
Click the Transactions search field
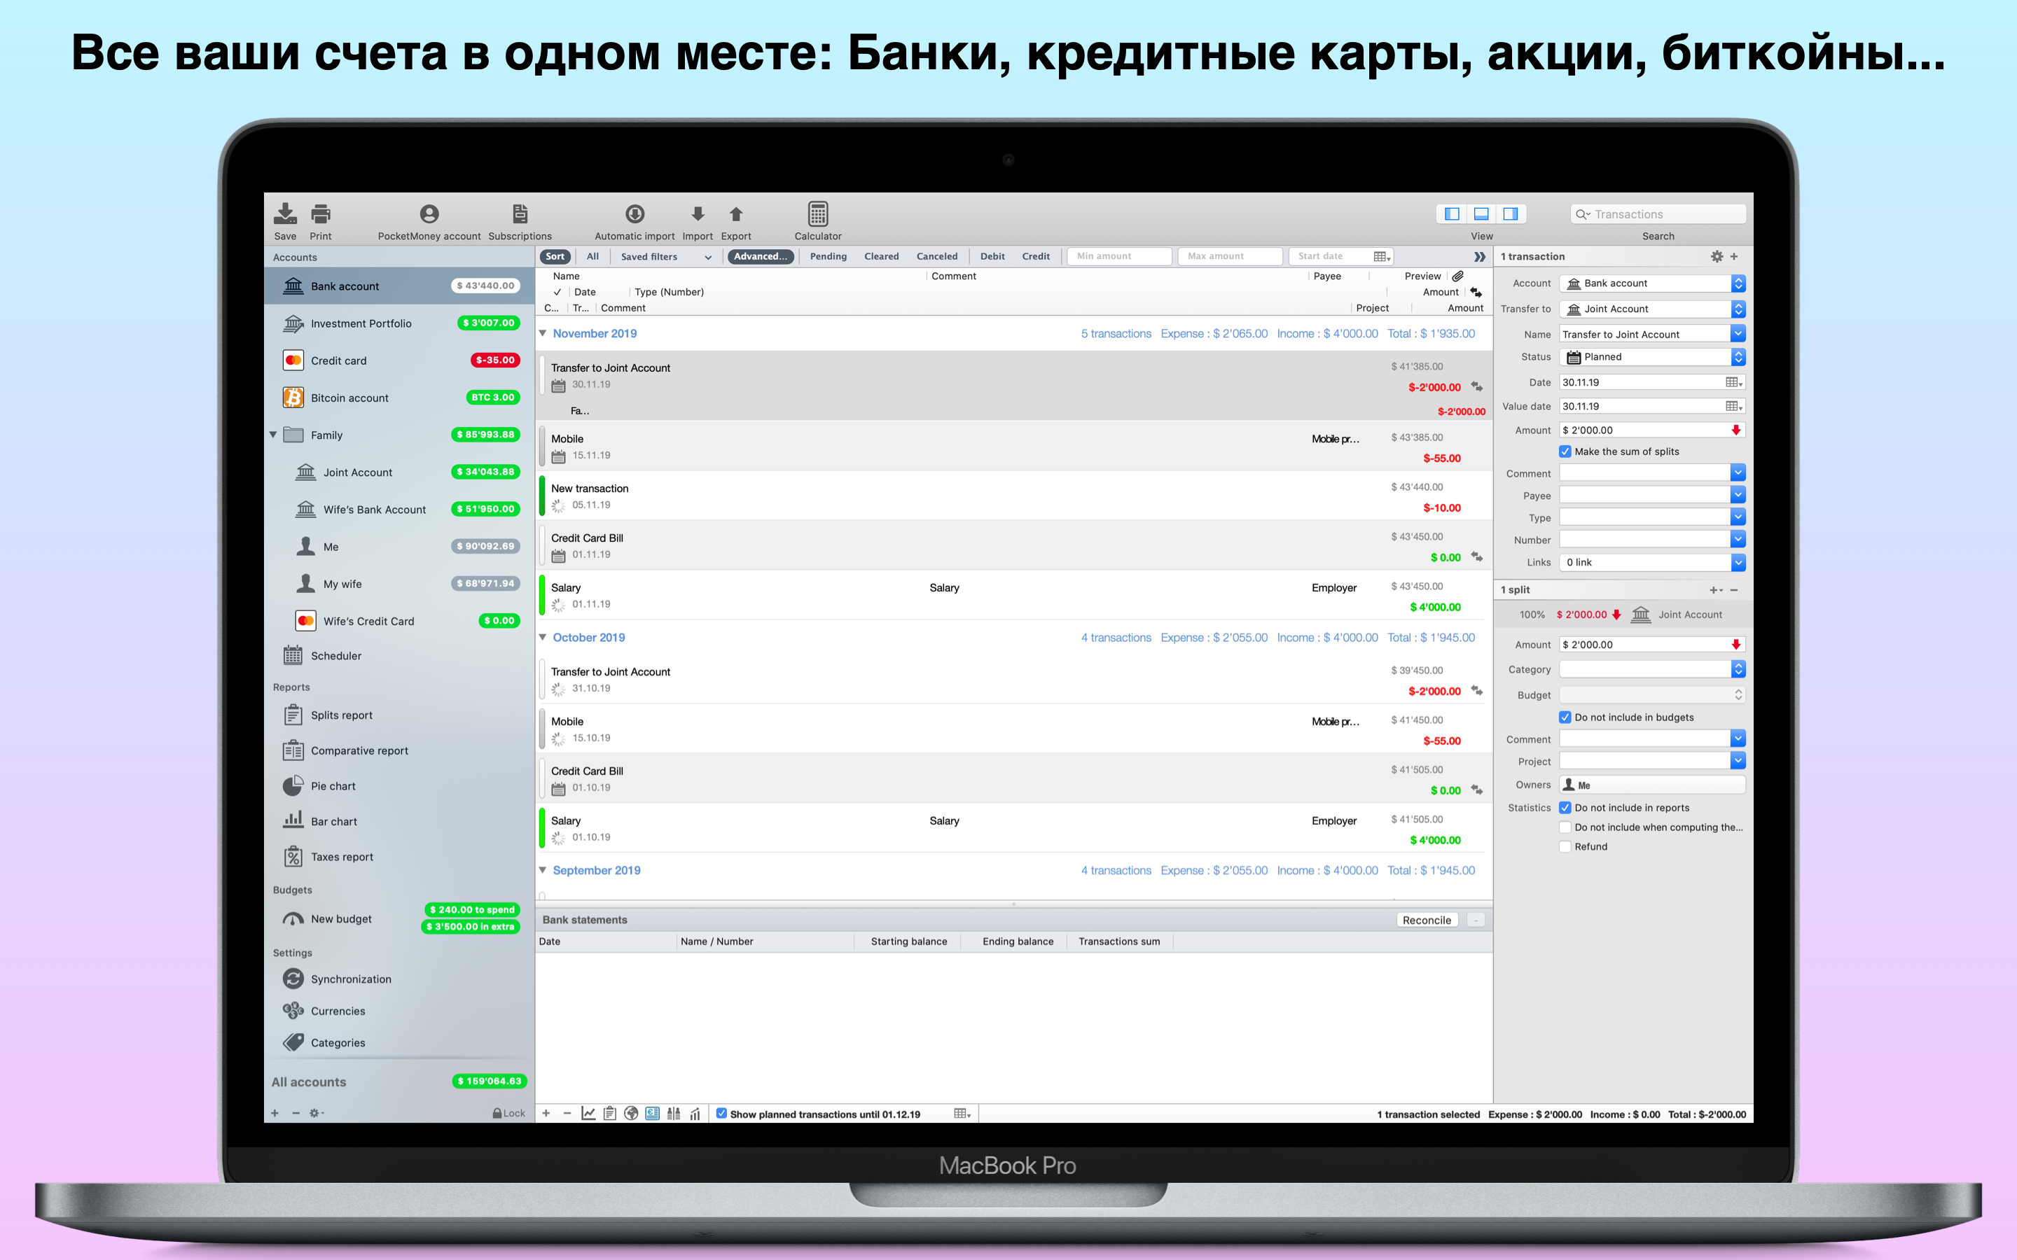tap(1658, 214)
